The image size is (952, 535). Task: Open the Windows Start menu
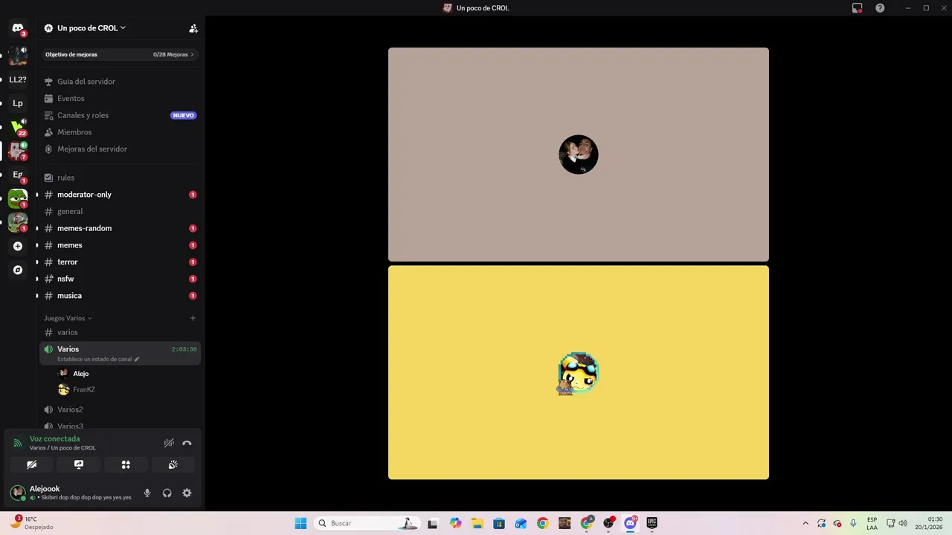[x=300, y=523]
